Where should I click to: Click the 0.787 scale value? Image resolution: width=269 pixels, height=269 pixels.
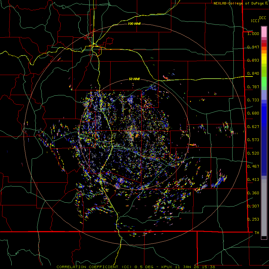point(253,87)
